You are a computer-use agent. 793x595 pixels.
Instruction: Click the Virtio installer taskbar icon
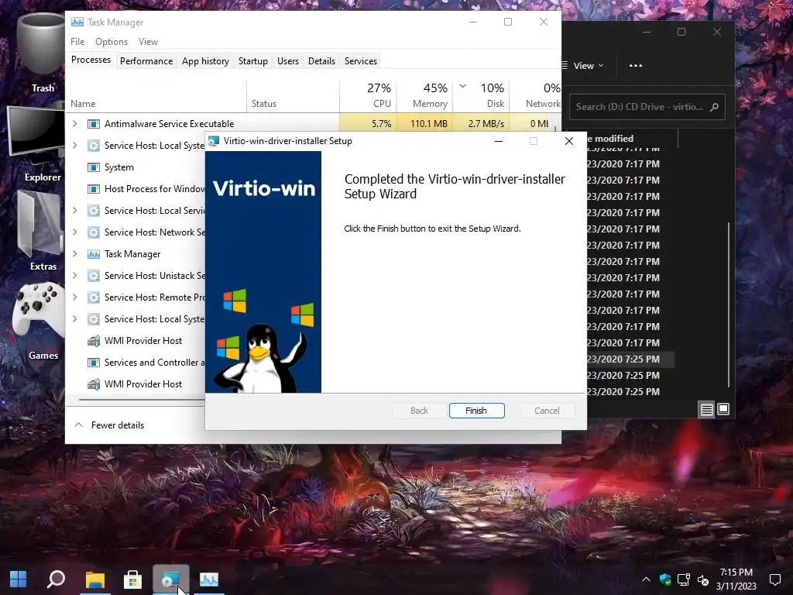click(x=171, y=580)
